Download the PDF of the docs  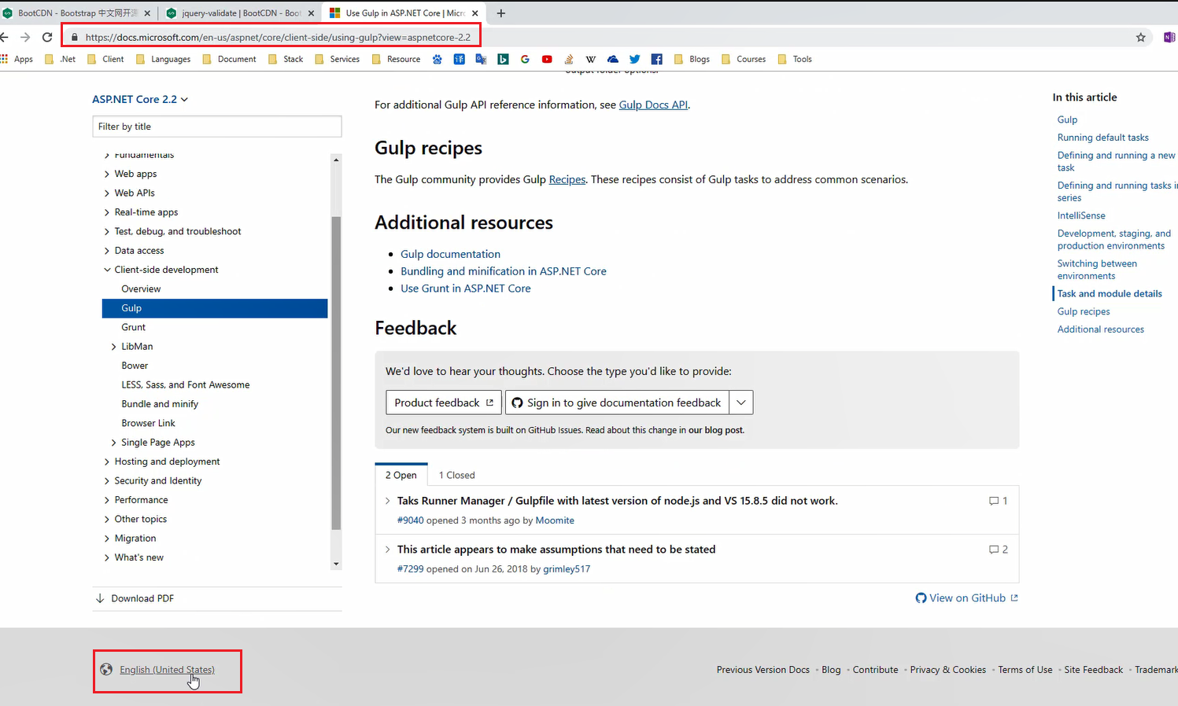(135, 598)
